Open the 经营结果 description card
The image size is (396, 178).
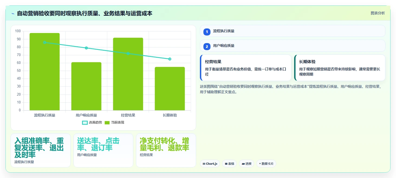[x=246, y=68]
